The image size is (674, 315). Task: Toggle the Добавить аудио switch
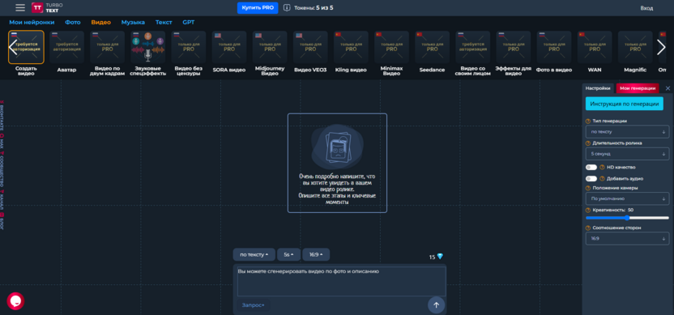[591, 178]
